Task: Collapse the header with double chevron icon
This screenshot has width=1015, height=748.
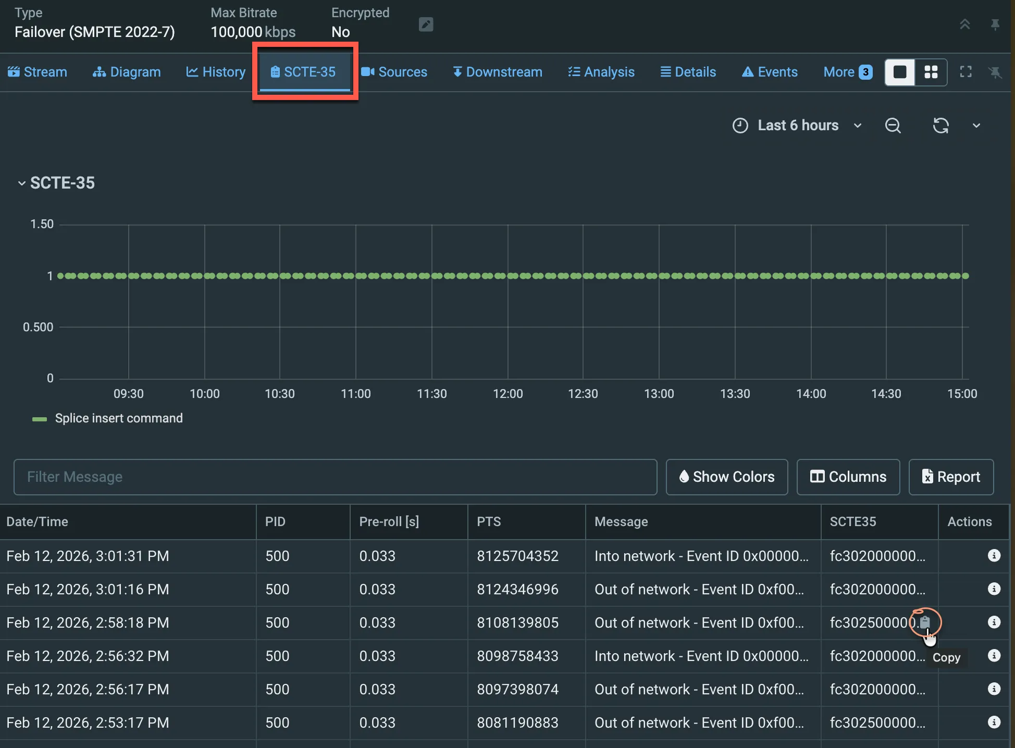Action: click(x=965, y=24)
